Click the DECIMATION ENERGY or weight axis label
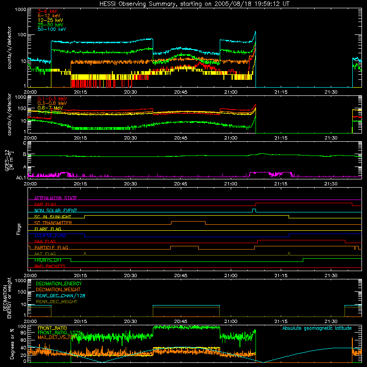 (7, 298)
